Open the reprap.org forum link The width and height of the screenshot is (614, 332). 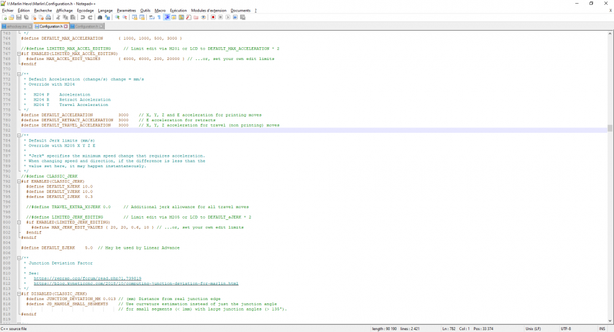pyautogui.click(x=87, y=279)
